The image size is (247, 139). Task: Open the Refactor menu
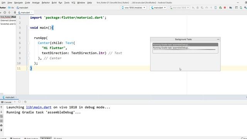pos(46,3)
